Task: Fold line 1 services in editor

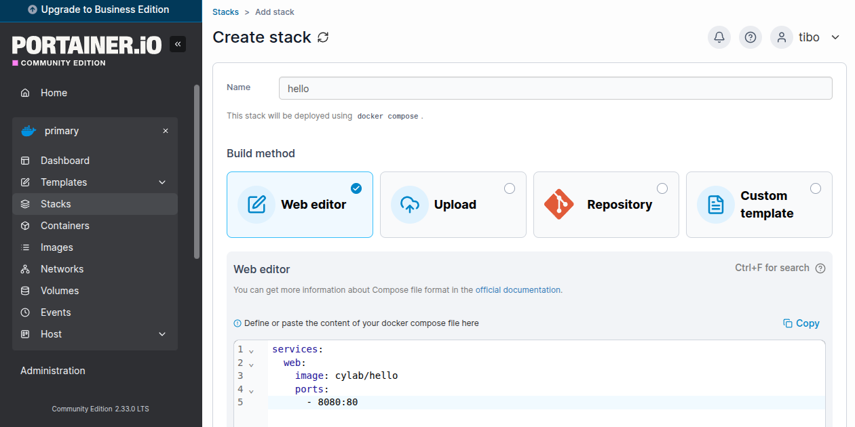Action: coord(251,350)
